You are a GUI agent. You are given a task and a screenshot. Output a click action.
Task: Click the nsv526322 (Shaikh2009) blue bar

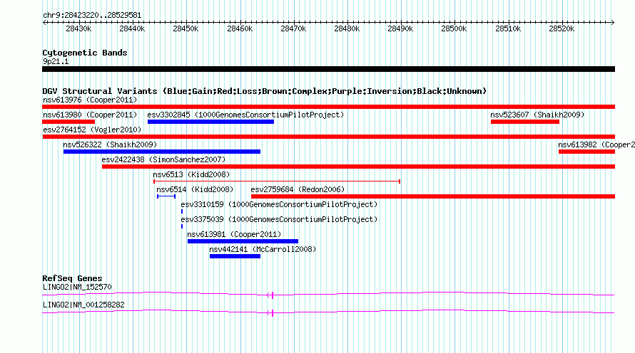[x=161, y=152]
